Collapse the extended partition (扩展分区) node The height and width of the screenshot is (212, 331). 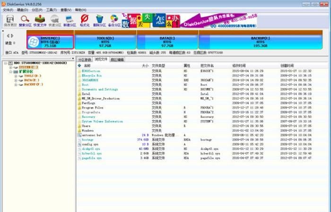coord(10,72)
